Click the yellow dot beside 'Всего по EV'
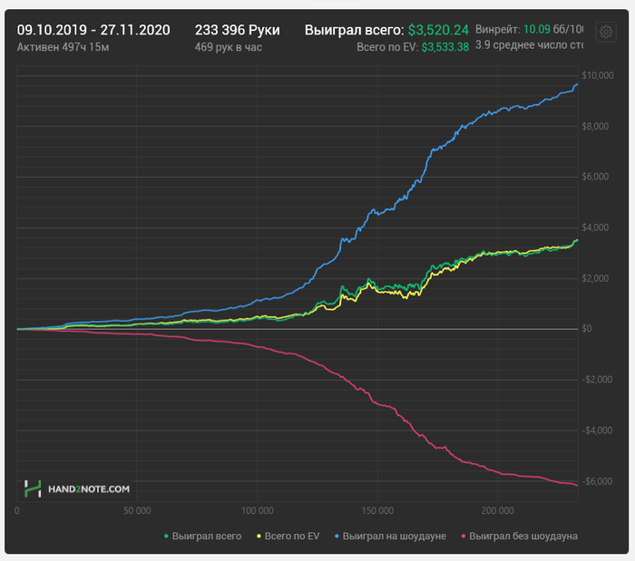This screenshot has height=561, width=635. [259, 537]
